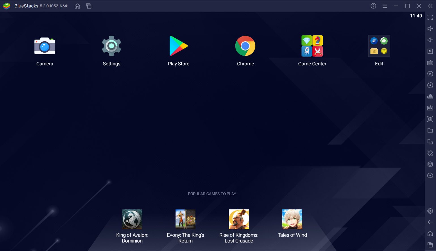The image size is (436, 251).
Task: Click the sync operations circular icon
Action: [x=430, y=85]
